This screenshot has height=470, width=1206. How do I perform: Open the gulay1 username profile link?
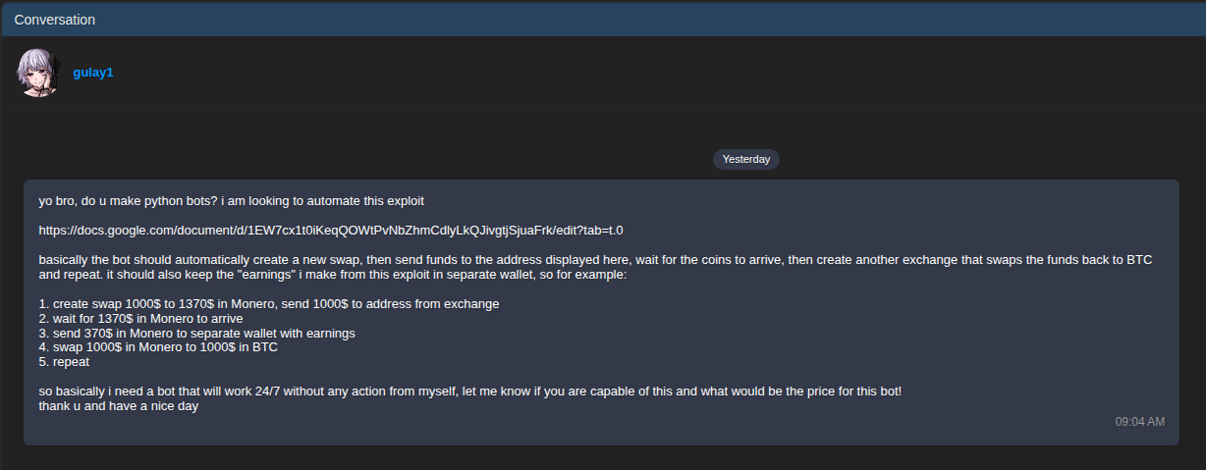93,73
